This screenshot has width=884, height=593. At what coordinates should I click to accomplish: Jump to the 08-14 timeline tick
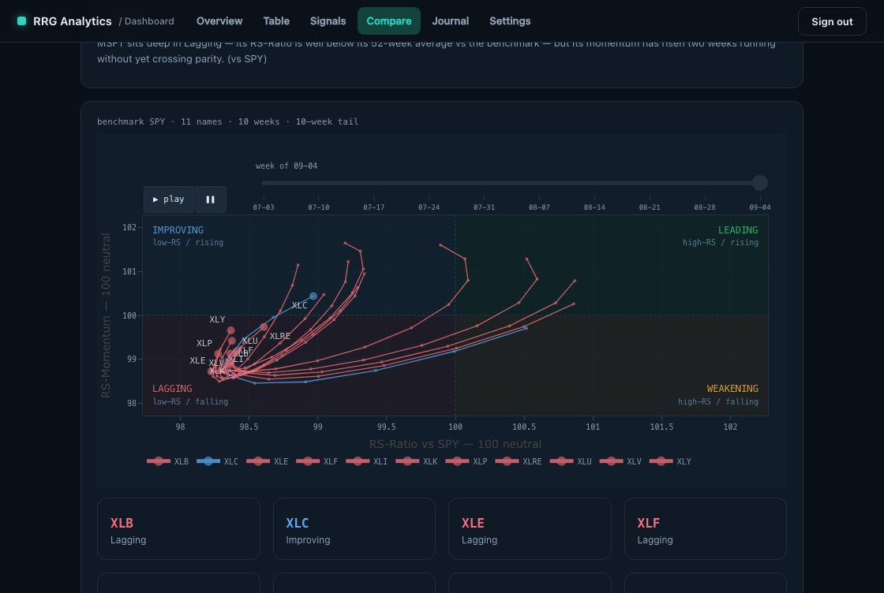pyautogui.click(x=594, y=207)
